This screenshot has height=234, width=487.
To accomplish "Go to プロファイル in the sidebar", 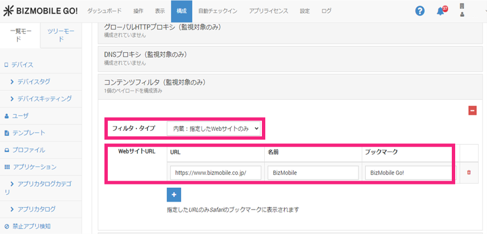I will (x=28, y=150).
